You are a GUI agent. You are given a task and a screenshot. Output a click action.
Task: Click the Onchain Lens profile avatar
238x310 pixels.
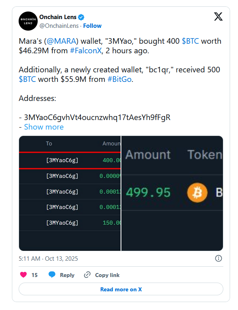[x=28, y=21]
